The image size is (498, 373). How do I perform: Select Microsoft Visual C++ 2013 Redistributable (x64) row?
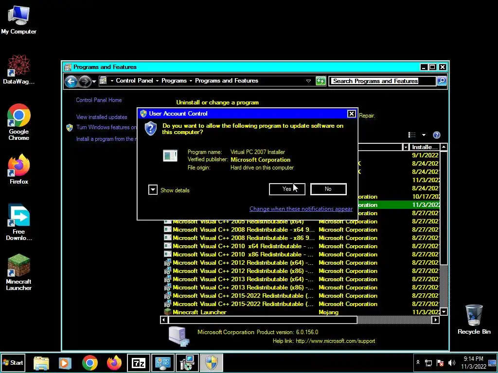302,279
